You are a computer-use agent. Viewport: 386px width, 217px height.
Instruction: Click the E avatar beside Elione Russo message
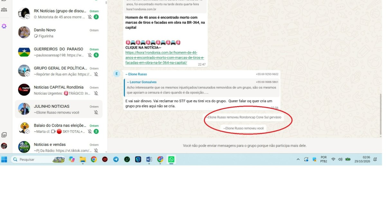tap(117, 74)
